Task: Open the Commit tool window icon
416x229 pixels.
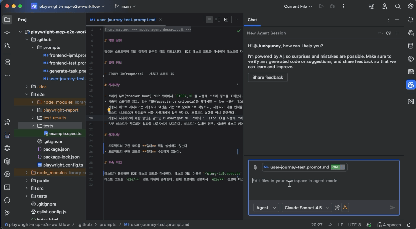Action: pyautogui.click(x=7, y=33)
